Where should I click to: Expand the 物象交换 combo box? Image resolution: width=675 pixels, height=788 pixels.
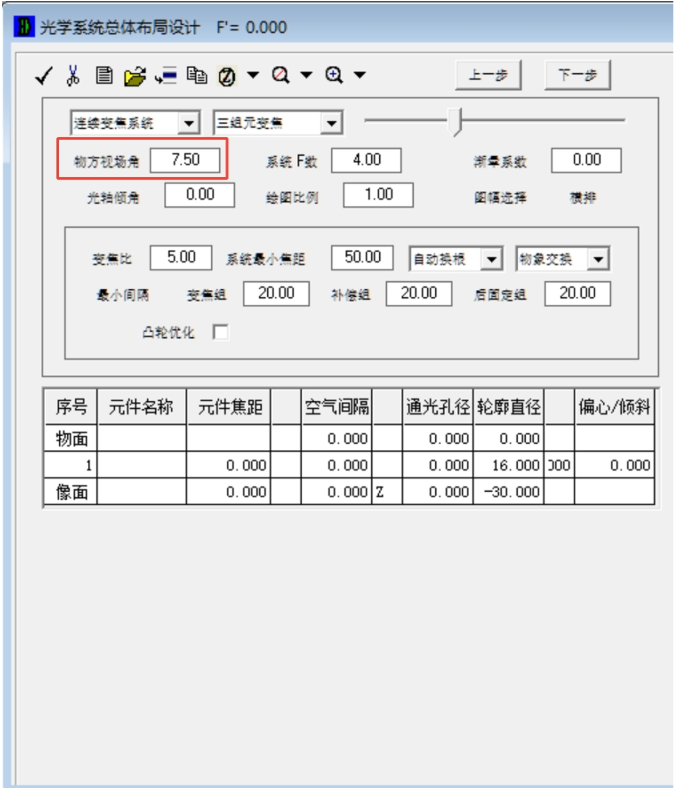(x=598, y=260)
